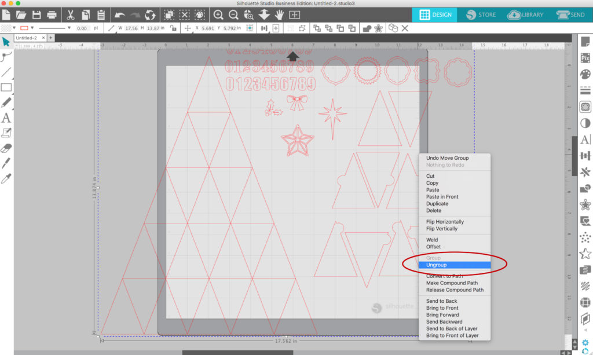Viewport: 593px width, 355px height.
Task: Choose Ungroup from the context menu
Action: (x=437, y=265)
